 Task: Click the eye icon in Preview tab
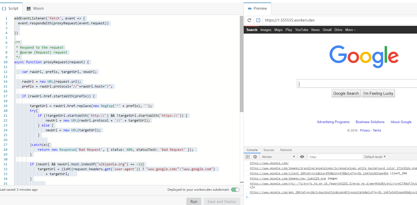[x=250, y=8]
